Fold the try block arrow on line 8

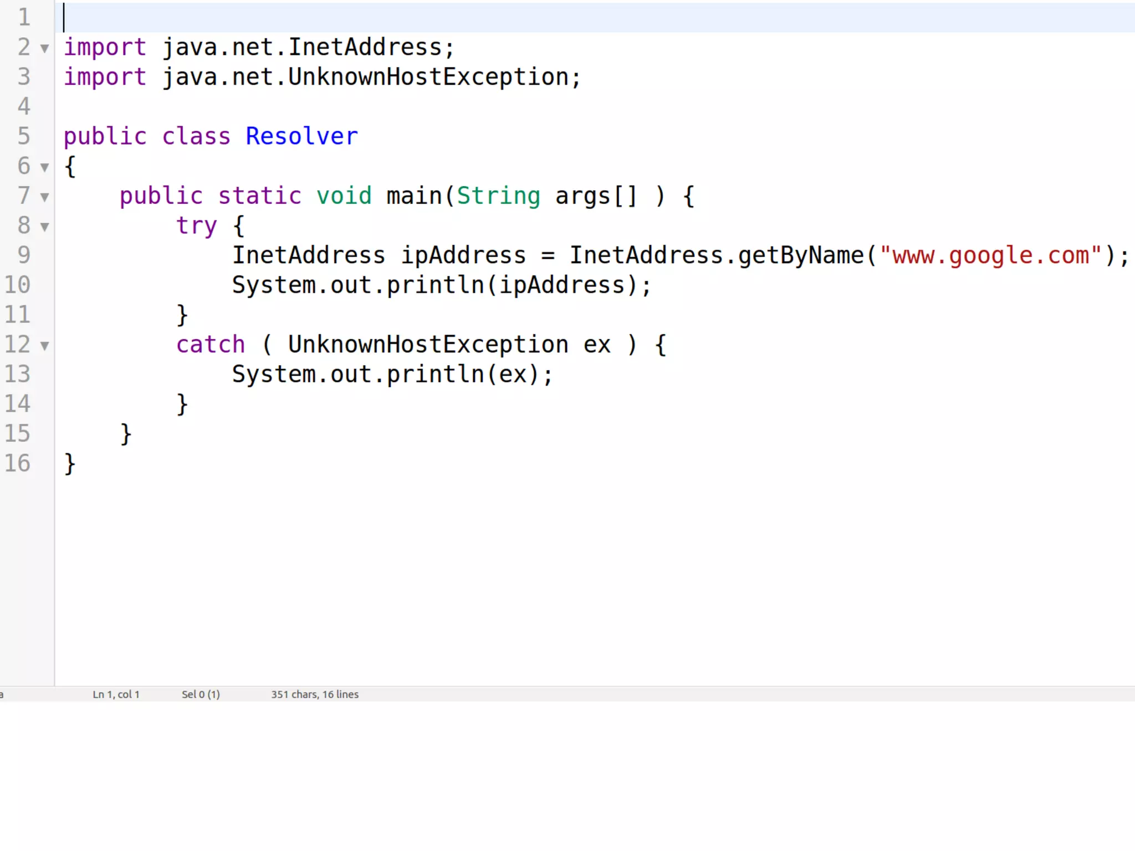tap(45, 227)
